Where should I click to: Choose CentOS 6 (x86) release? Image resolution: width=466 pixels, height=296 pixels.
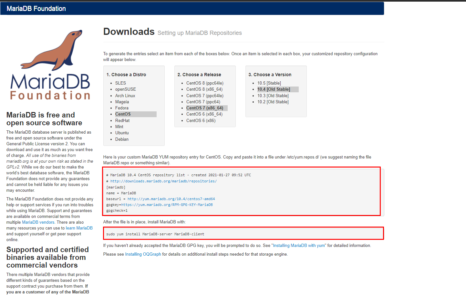point(201,120)
